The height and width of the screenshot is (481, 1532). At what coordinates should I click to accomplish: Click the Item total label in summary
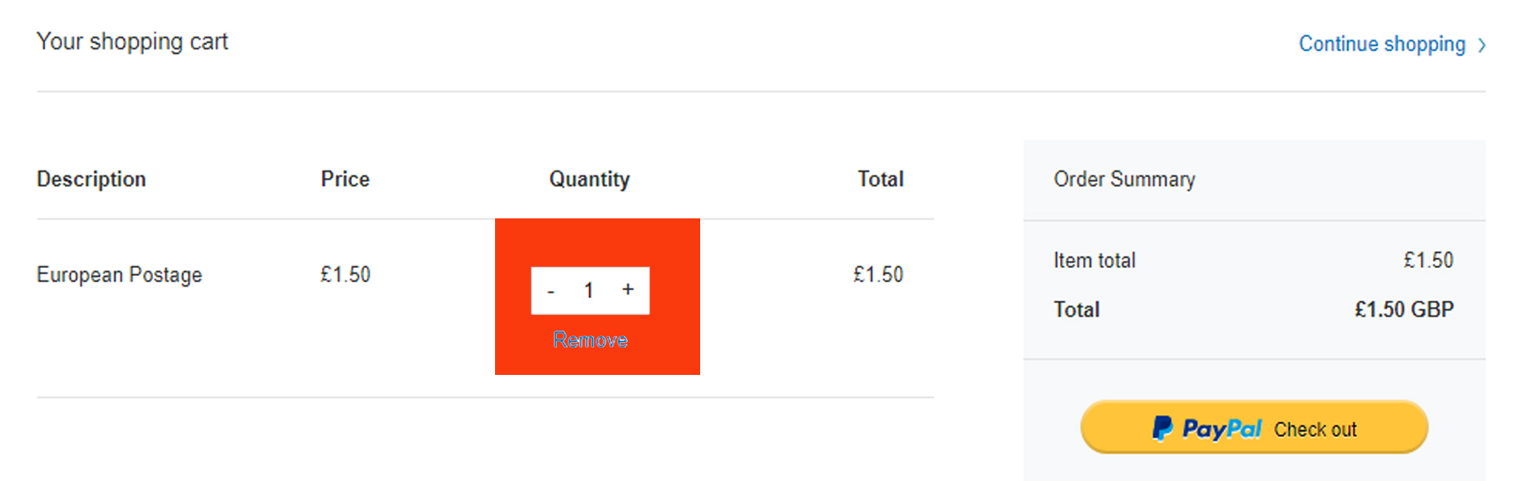pyautogui.click(x=1094, y=261)
